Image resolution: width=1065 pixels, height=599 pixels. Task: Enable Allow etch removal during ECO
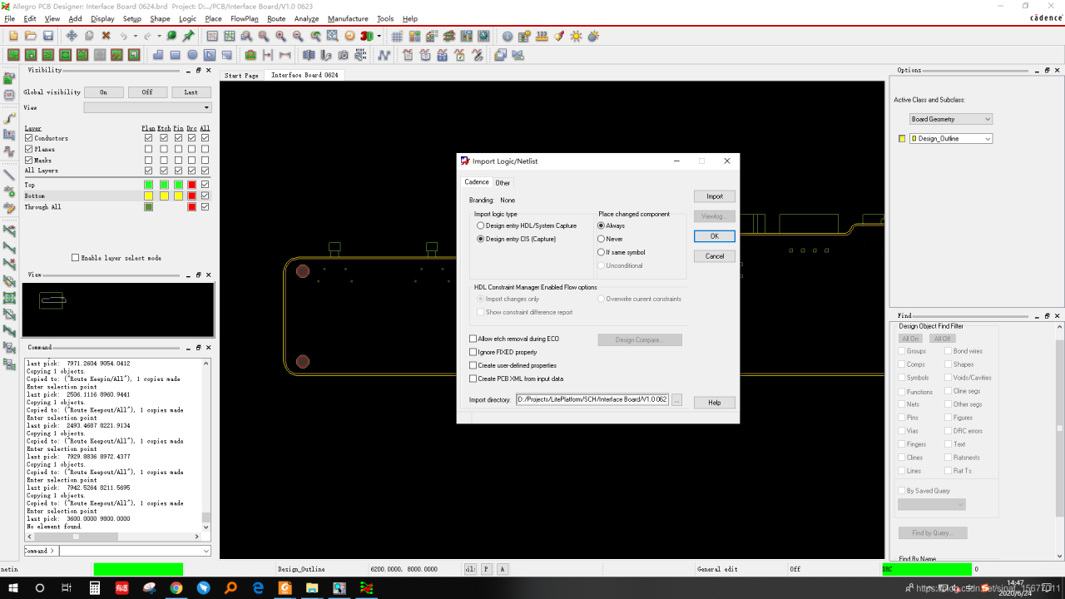[x=473, y=339]
